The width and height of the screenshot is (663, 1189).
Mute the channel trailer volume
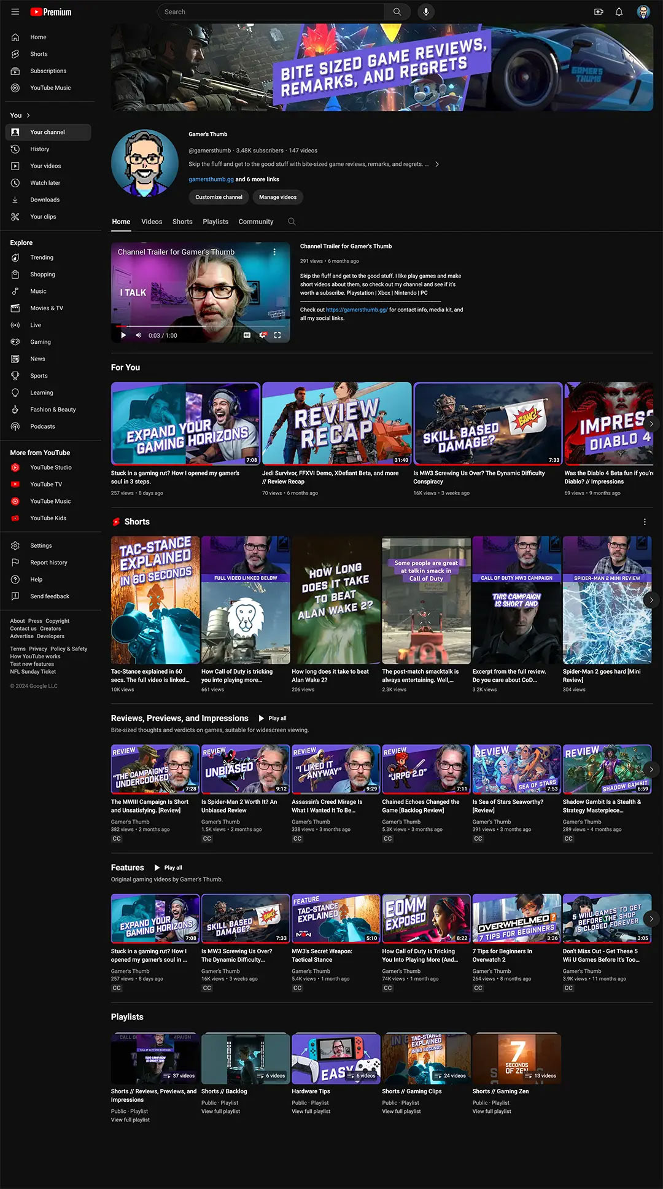tap(138, 335)
